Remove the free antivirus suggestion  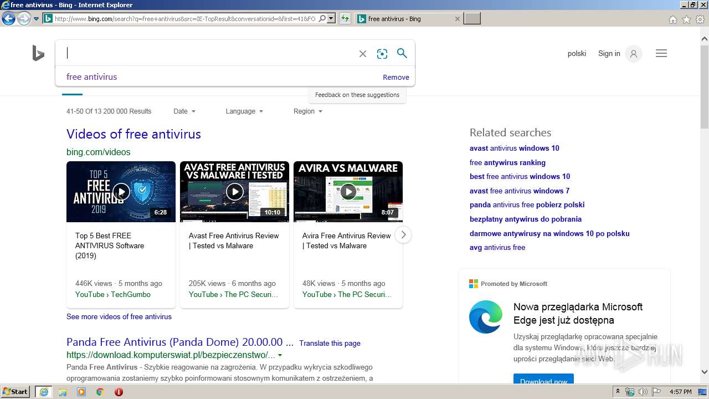[x=396, y=78]
